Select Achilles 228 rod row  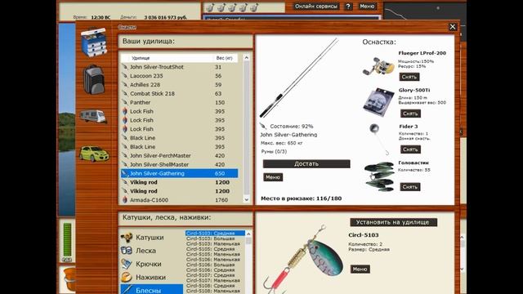(179, 85)
